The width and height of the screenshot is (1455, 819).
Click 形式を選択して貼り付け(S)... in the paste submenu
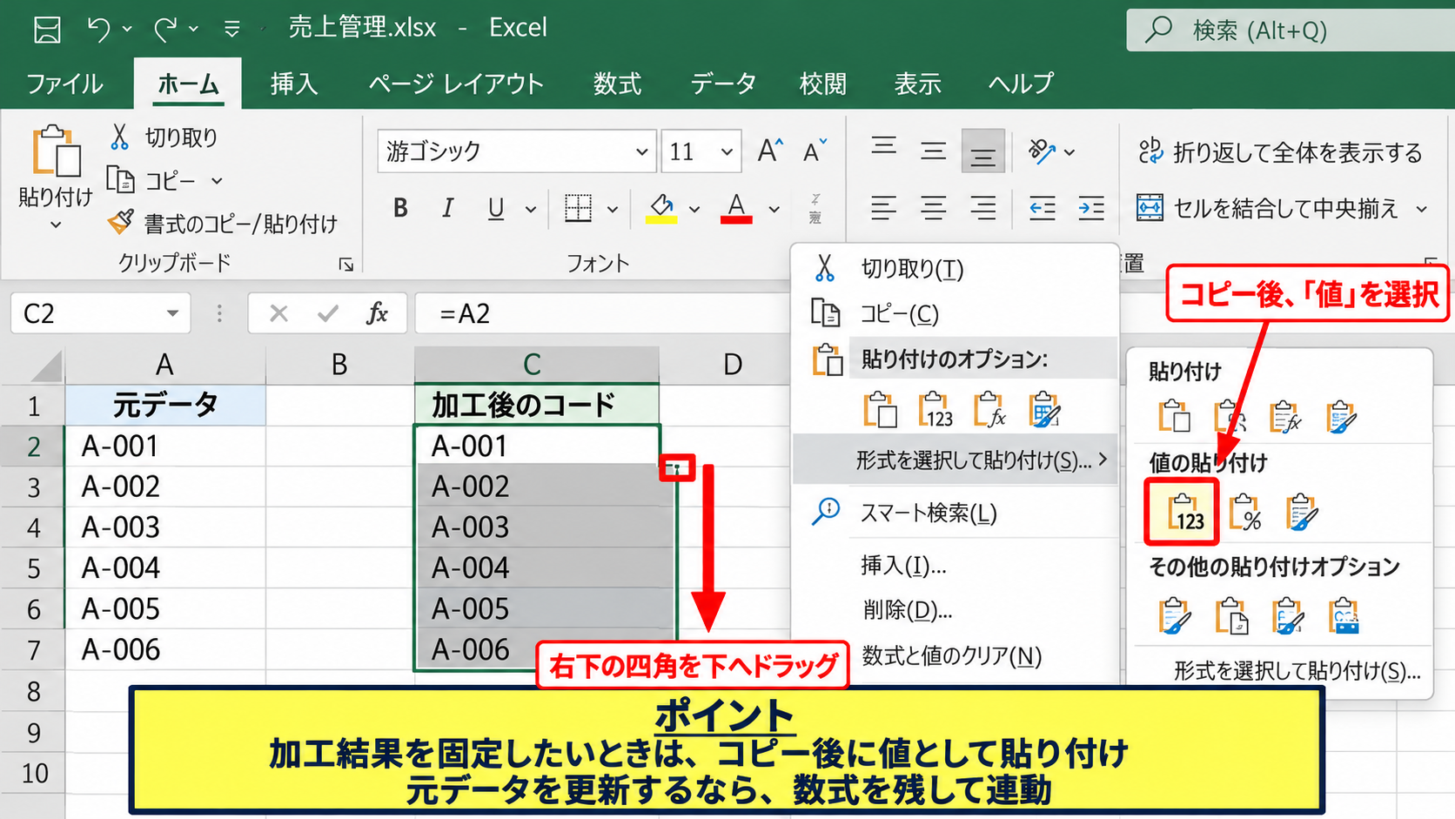click(x=1297, y=671)
